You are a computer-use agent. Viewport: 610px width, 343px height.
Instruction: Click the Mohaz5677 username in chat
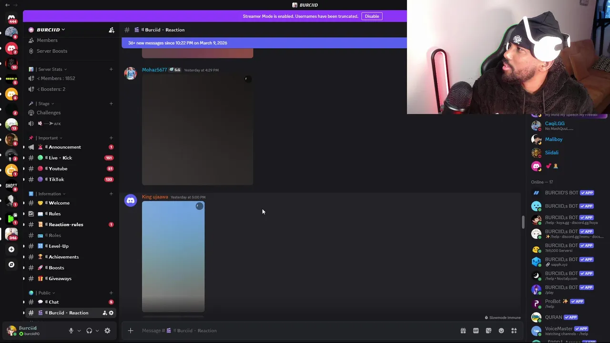[154, 70]
